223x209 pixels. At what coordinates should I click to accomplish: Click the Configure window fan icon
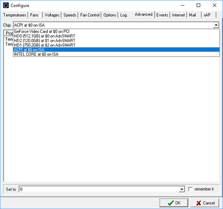coord(6,6)
